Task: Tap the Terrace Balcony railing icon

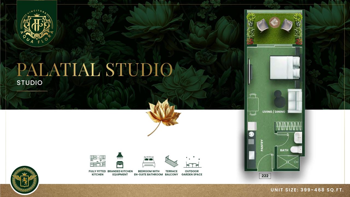Action: [x=171, y=161]
